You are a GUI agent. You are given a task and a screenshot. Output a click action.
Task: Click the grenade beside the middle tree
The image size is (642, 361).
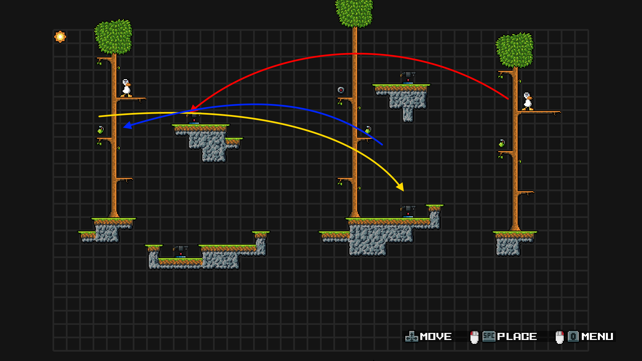click(x=368, y=130)
